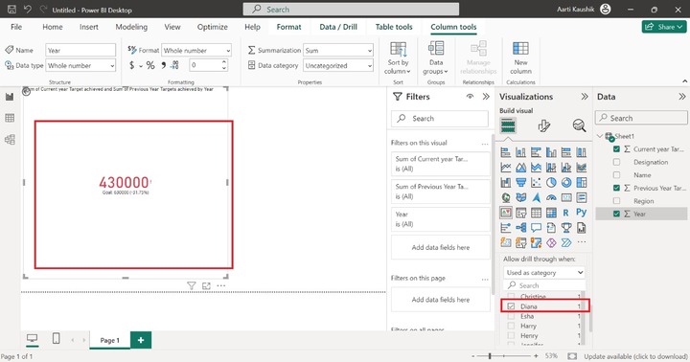This screenshot has width=690, height=362.
Task: Check the Region field
Action: 616,201
